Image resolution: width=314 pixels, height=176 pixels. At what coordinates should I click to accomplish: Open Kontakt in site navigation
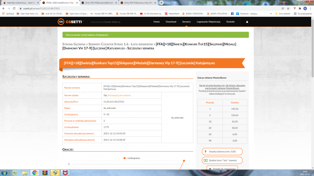[230, 22]
